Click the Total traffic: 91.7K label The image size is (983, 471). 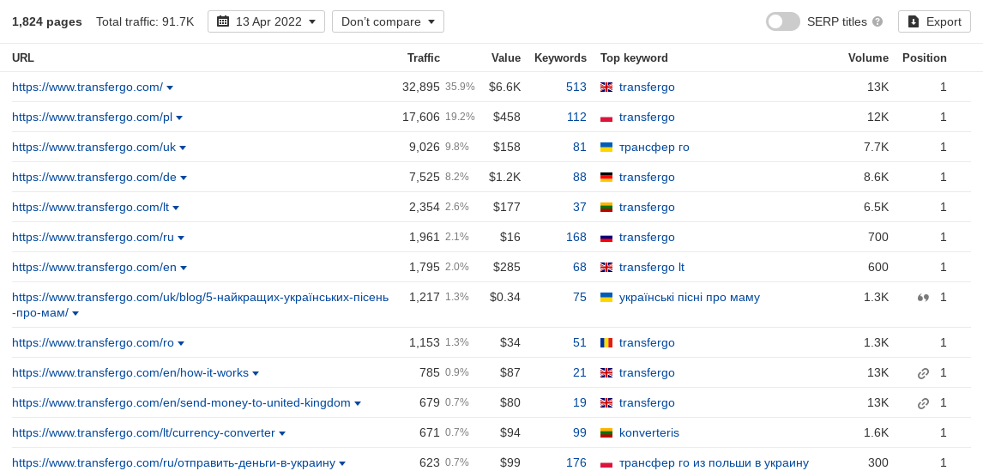(145, 22)
